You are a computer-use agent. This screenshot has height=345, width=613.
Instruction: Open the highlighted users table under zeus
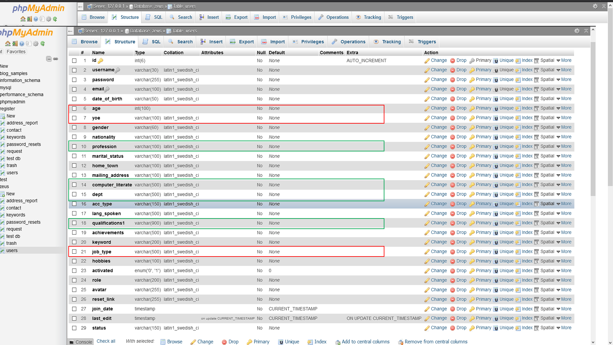(x=12, y=250)
